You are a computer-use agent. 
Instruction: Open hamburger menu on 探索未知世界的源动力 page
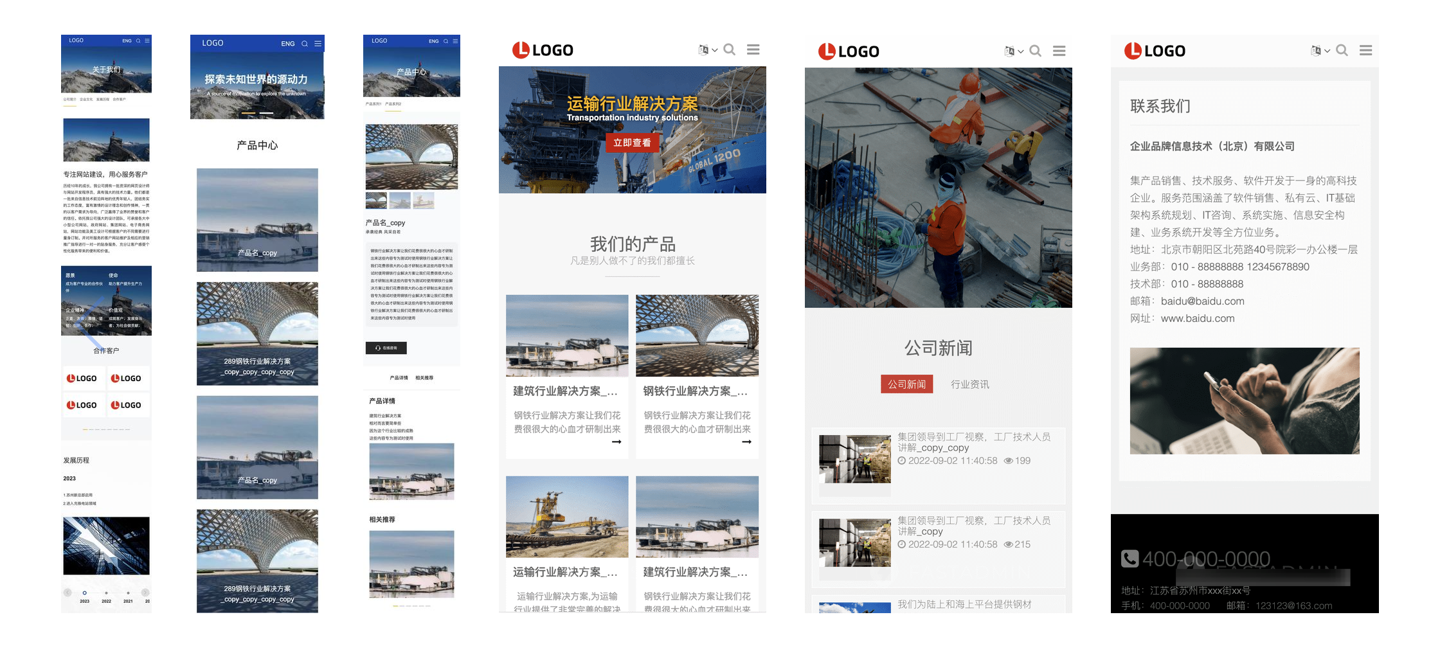point(318,44)
